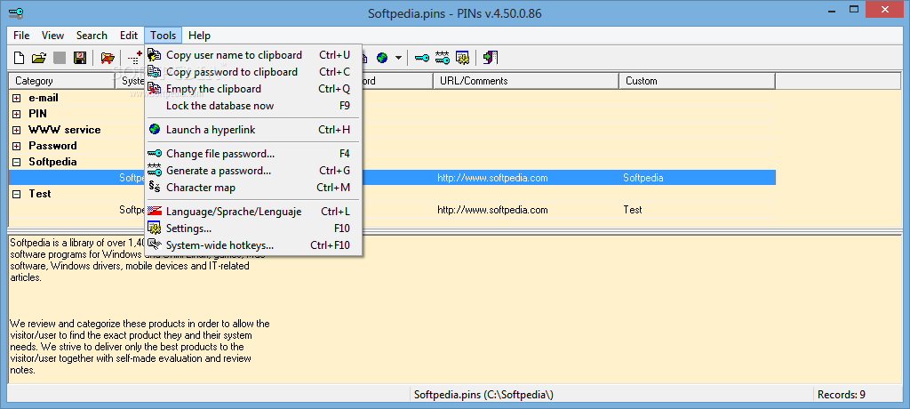Click the Open file folder icon
The image size is (910, 409).
(39, 58)
